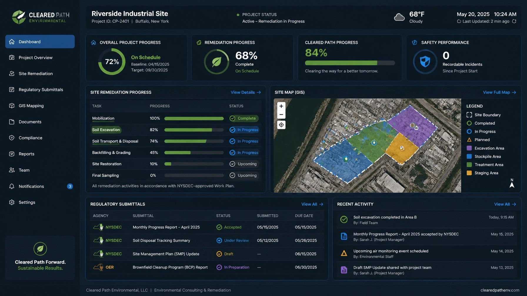This screenshot has width=527, height=296.
Task: Zoom in on the site map
Action: [x=281, y=106]
